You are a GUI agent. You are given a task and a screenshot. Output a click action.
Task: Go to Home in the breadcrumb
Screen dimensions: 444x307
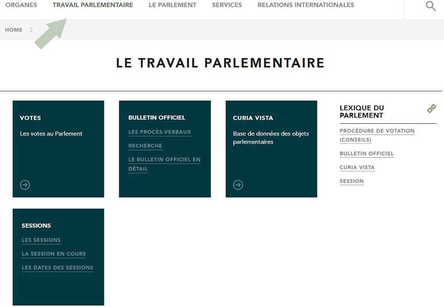[x=14, y=30]
